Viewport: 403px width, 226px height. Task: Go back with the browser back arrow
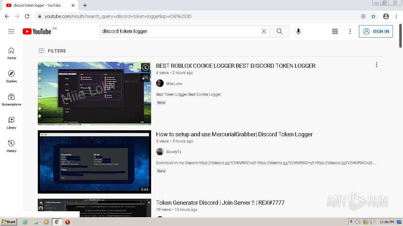point(7,16)
